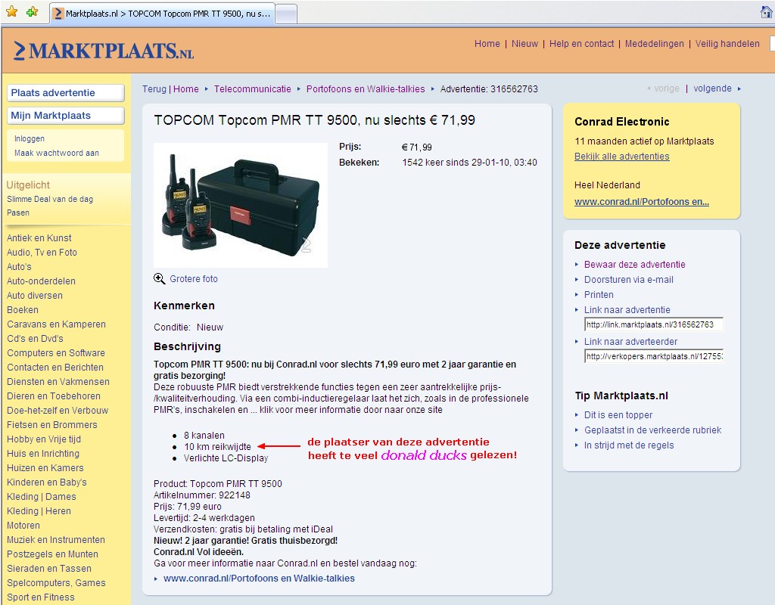Click Telecommunicatie breadcrumb link
The width and height of the screenshot is (775, 605).
tap(252, 89)
